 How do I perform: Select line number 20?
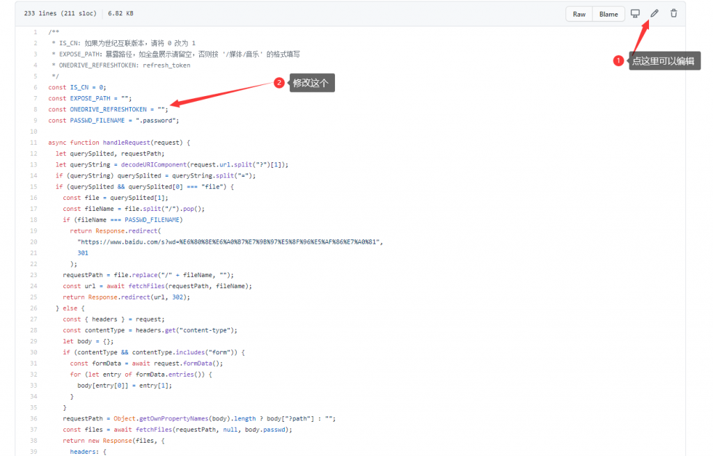coord(33,242)
